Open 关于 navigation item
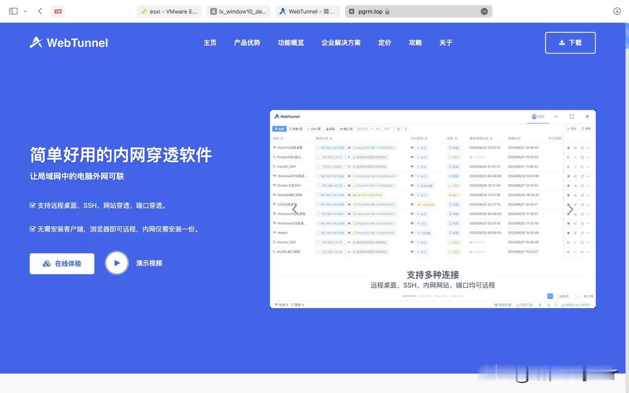The width and height of the screenshot is (629, 393). click(x=446, y=43)
